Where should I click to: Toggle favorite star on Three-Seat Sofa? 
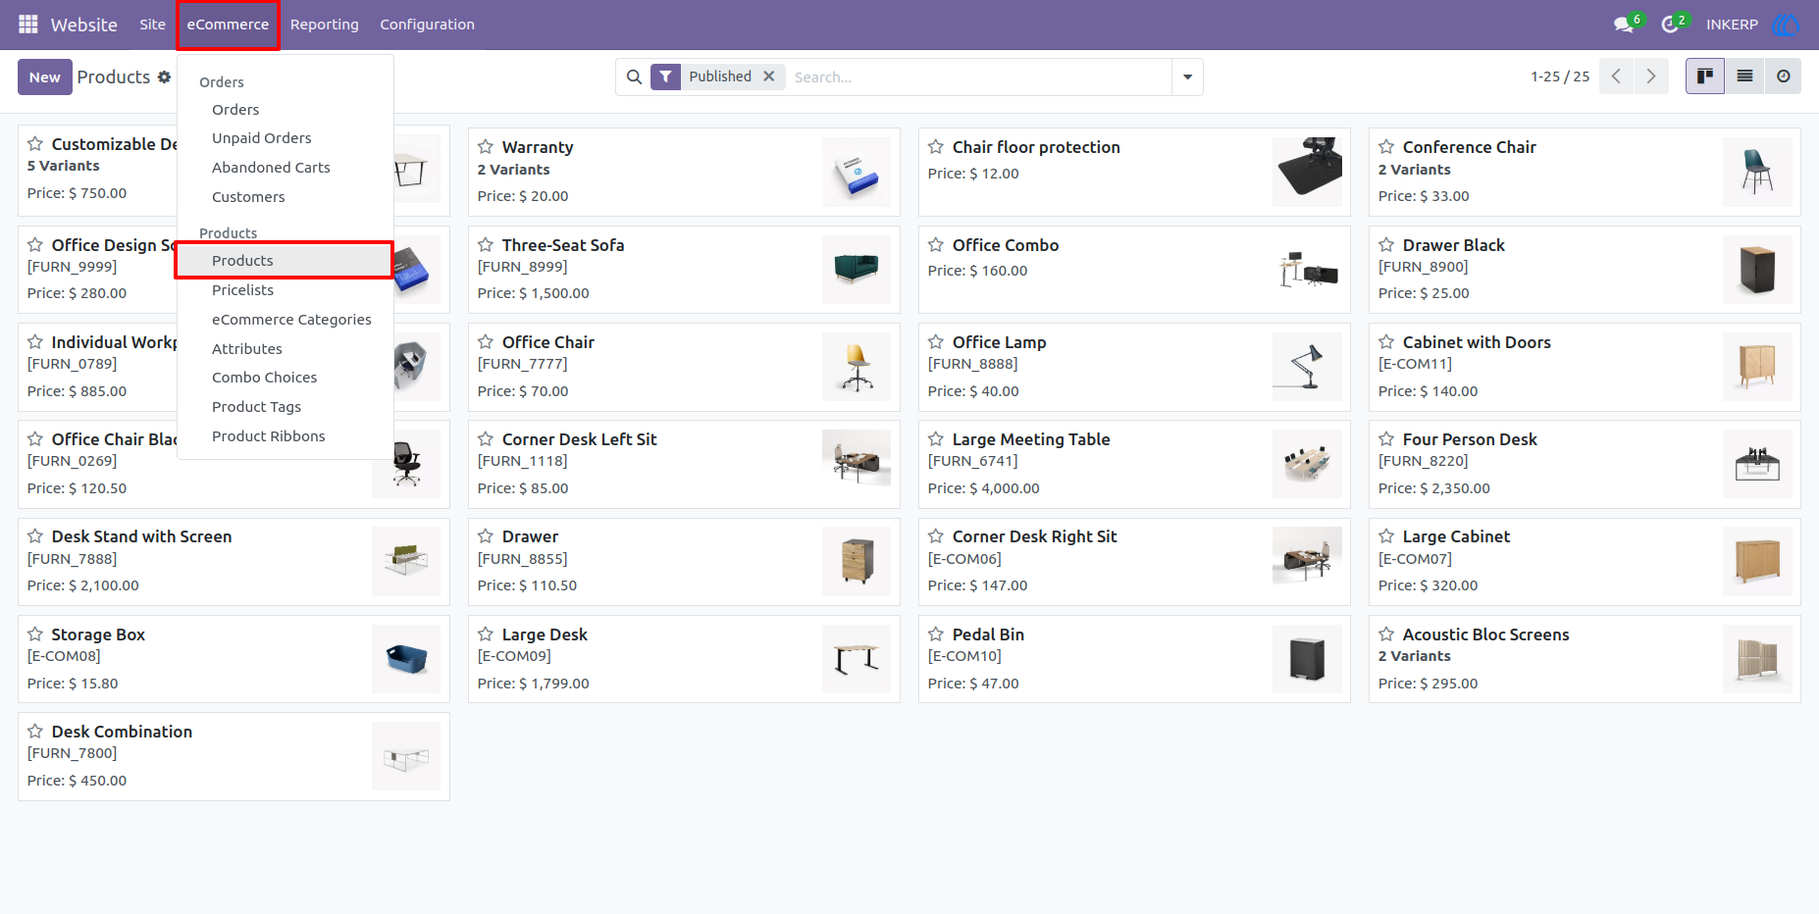click(486, 245)
